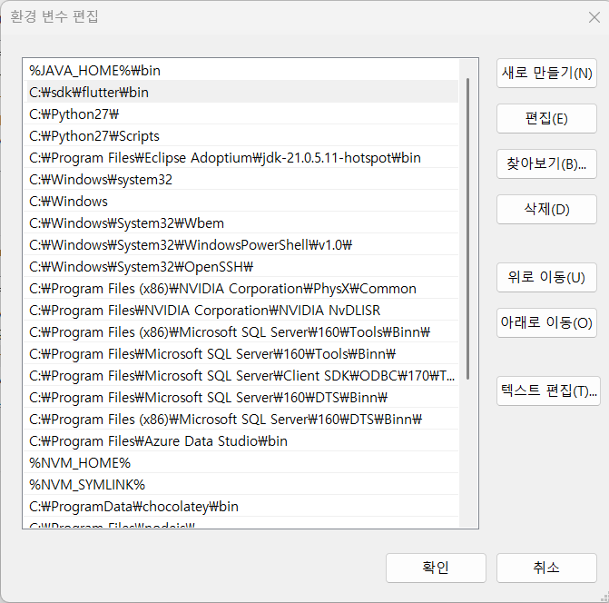The width and height of the screenshot is (609, 603).
Task: Select the NVIDIA NvDLISR entry
Action: 241,310
